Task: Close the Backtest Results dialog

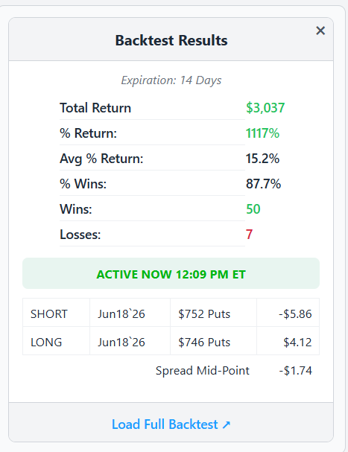Action: 320,31
